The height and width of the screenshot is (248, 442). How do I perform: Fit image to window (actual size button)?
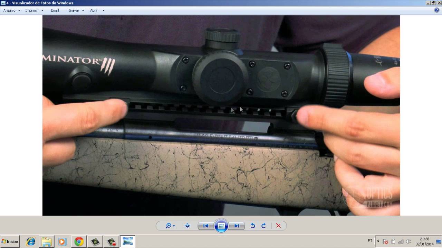pos(188,226)
